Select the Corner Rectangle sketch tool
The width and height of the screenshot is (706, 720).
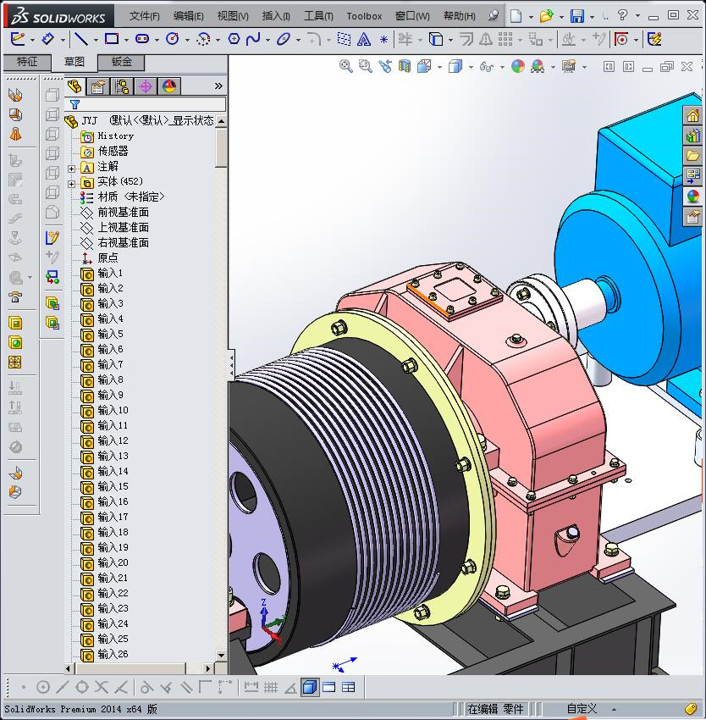click(x=112, y=39)
